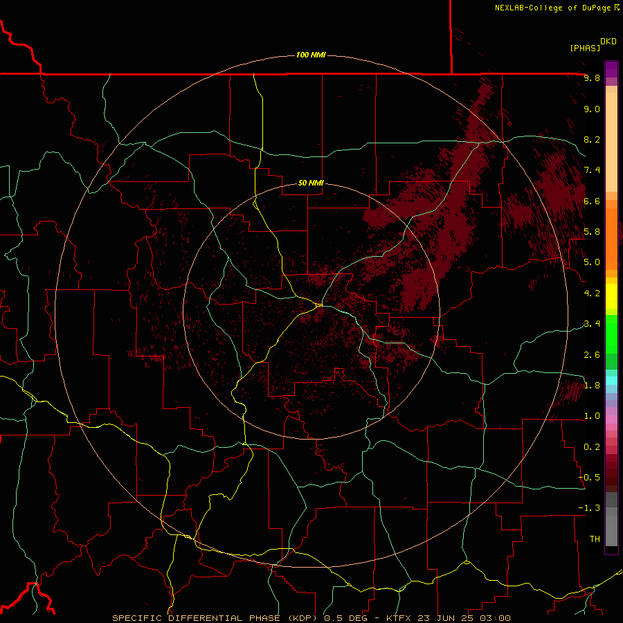The image size is (623, 623).
Task: Pick the yellow segment of the color bar
Action: point(611,296)
